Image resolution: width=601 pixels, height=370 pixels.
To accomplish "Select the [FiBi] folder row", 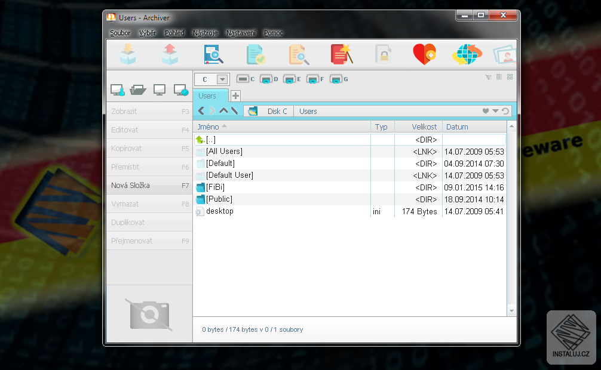I will (350, 187).
